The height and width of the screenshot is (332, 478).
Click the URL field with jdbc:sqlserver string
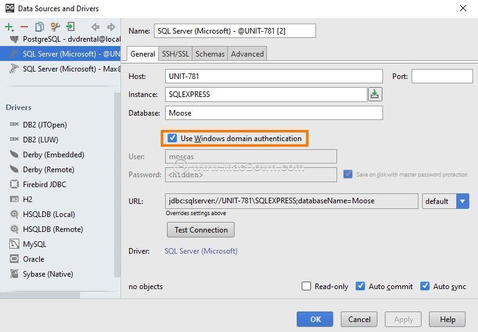click(x=291, y=201)
